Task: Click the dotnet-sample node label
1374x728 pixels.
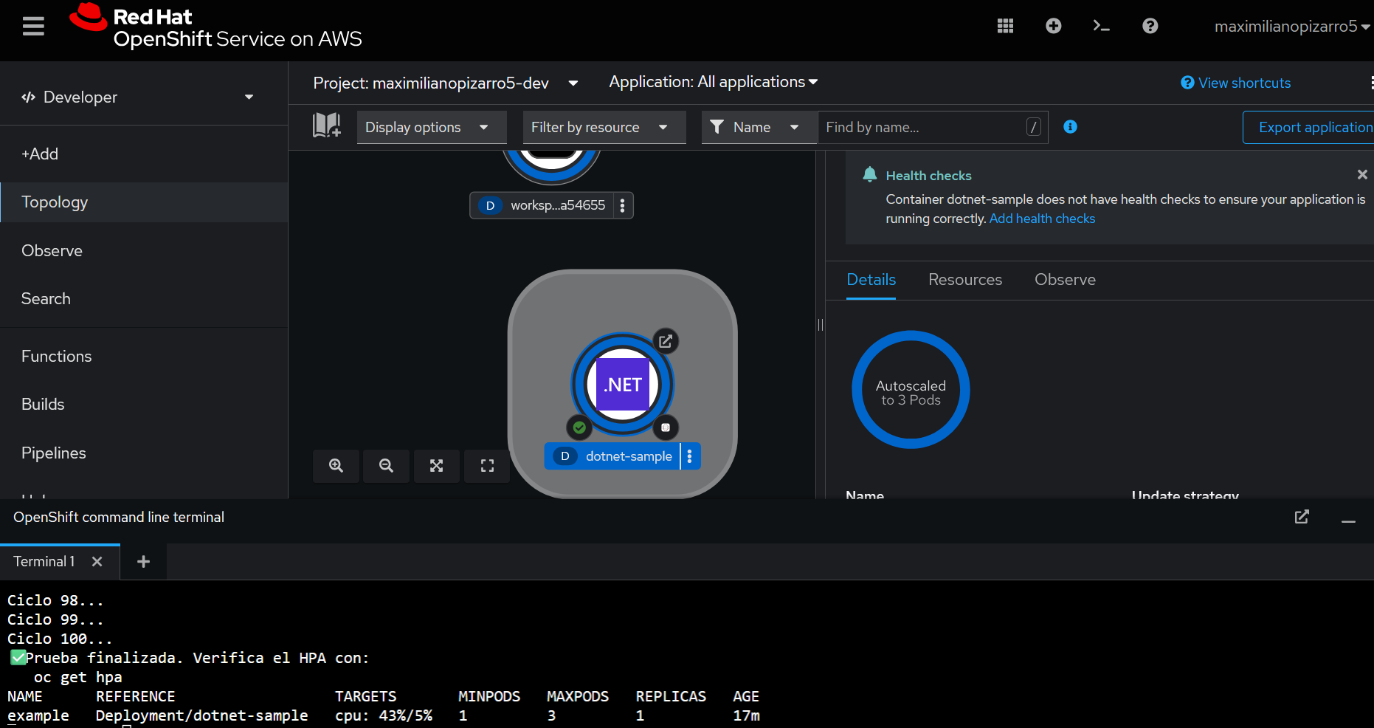Action: point(612,456)
